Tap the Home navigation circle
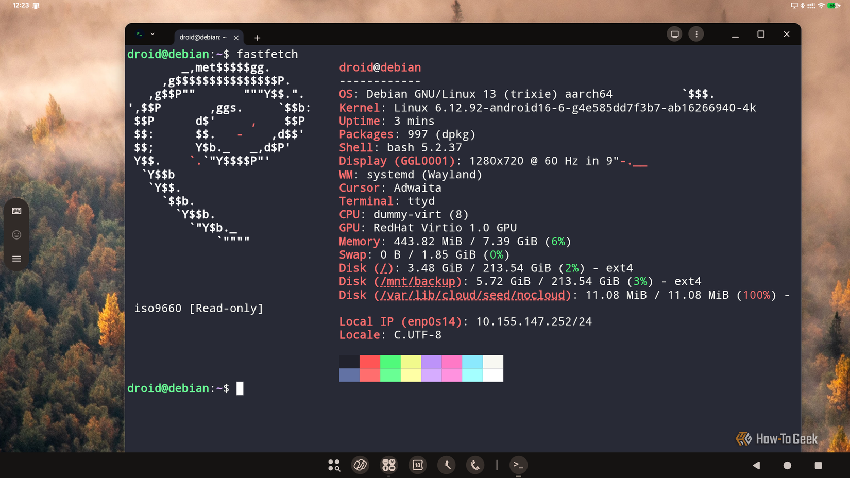 787,465
